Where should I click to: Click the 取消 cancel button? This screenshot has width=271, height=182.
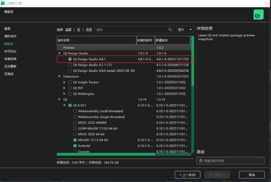pos(252,175)
